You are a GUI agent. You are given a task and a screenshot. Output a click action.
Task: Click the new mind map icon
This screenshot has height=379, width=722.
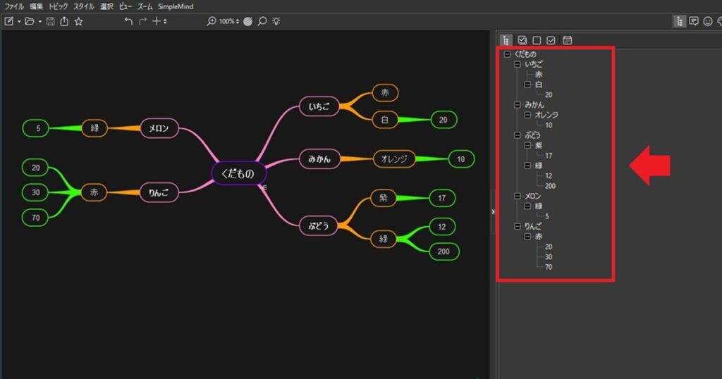pos(9,21)
